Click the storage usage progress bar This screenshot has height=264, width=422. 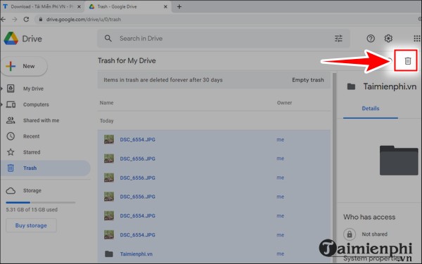pyautogui.click(x=41, y=202)
